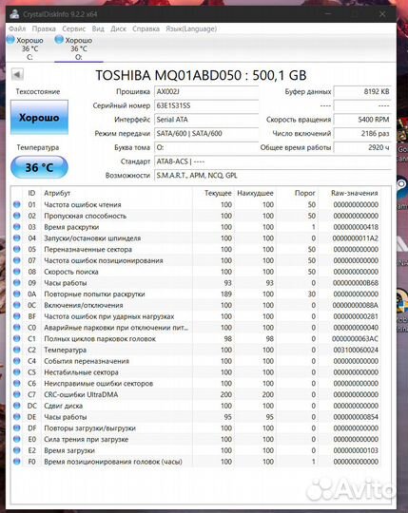Screen dimensions: 408x513
Task: Click the Возможности field S.M.A.R.T., APM, NCQ, GPL
Action: tap(273, 176)
